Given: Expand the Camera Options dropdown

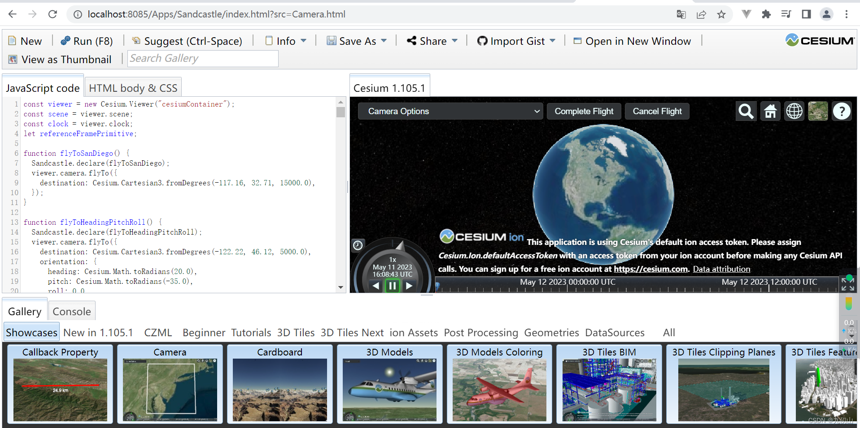Looking at the screenshot, I should click(450, 111).
